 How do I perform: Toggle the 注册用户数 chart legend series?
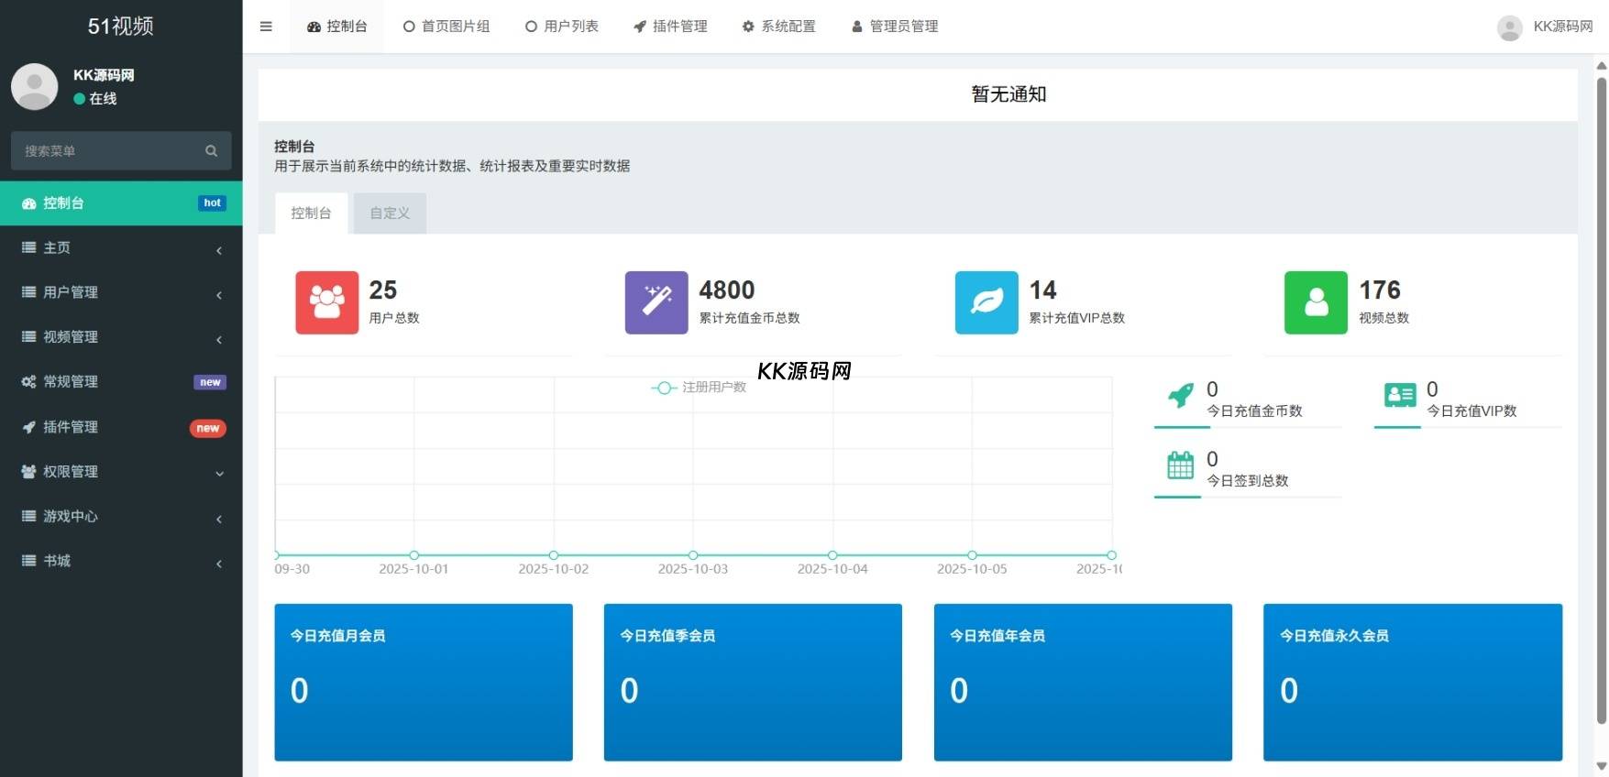pos(699,388)
